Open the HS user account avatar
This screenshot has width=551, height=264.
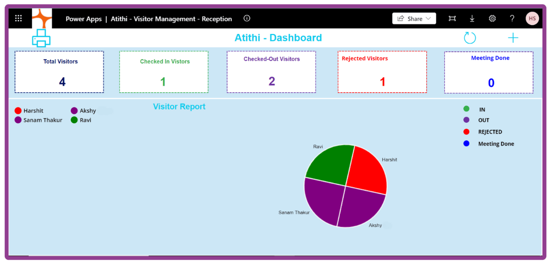point(532,18)
